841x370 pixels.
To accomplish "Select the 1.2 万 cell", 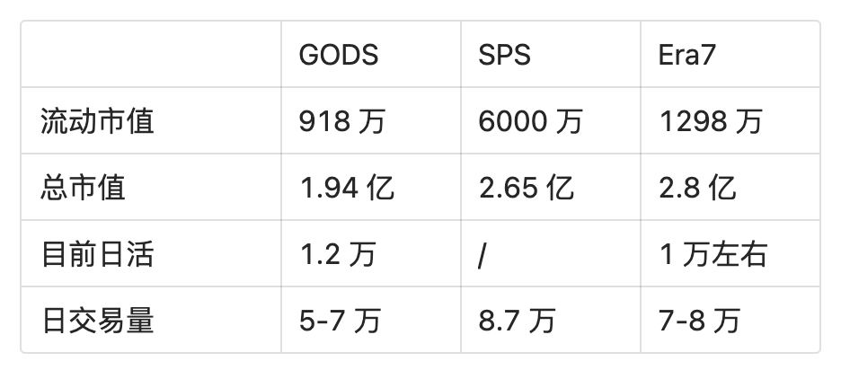I will (x=370, y=253).
